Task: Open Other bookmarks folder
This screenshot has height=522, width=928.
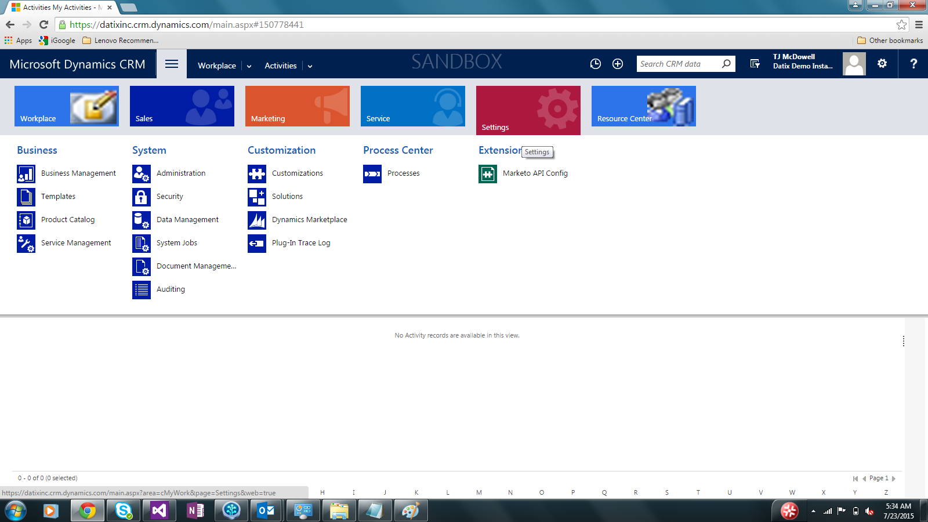Action: point(890,41)
